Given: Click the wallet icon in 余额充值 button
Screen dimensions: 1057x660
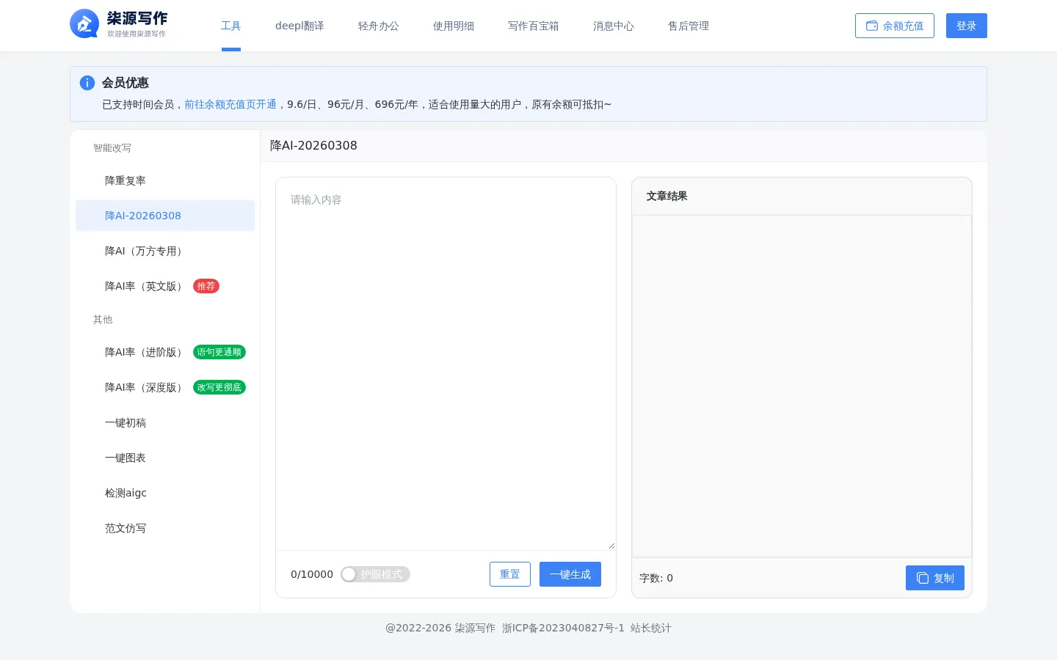Looking at the screenshot, I should 872,26.
